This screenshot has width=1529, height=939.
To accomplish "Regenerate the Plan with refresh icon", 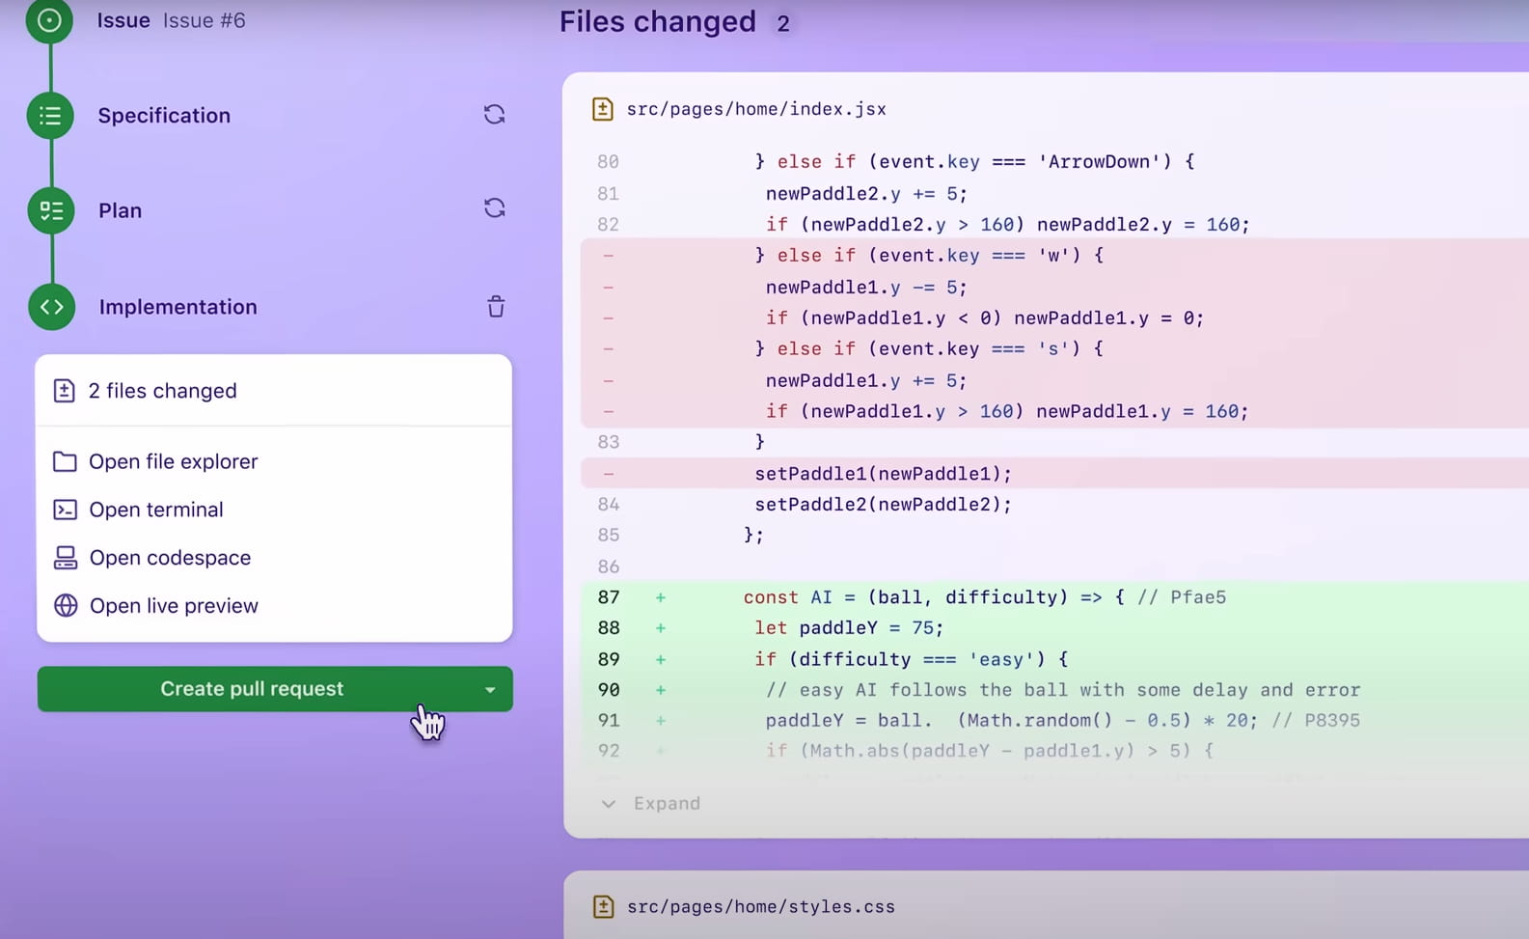I will (494, 208).
